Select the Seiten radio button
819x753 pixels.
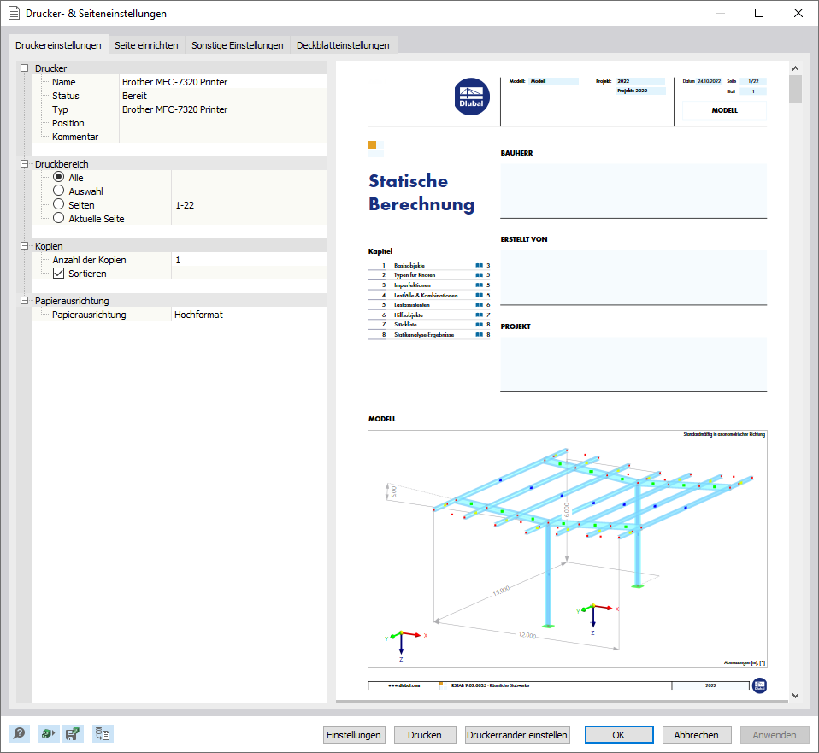[58, 204]
